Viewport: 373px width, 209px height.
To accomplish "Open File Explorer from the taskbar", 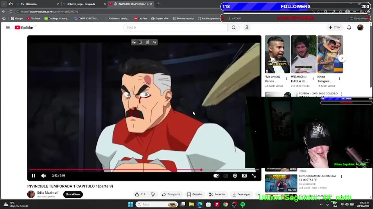I will coord(191,205).
